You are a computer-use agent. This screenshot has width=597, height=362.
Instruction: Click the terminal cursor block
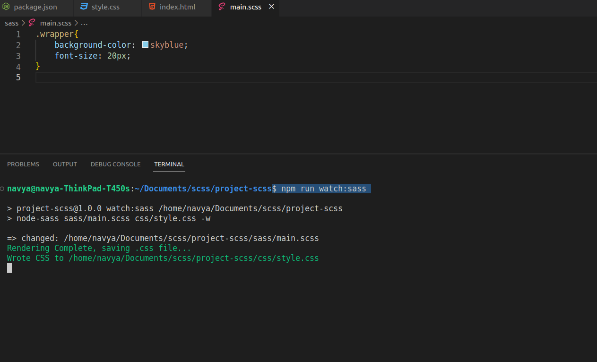(9, 268)
